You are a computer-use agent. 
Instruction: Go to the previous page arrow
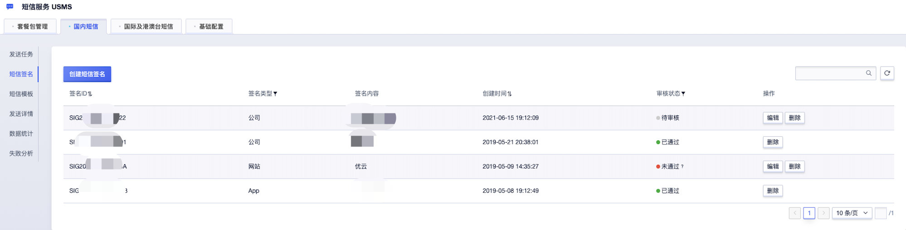[794, 213]
